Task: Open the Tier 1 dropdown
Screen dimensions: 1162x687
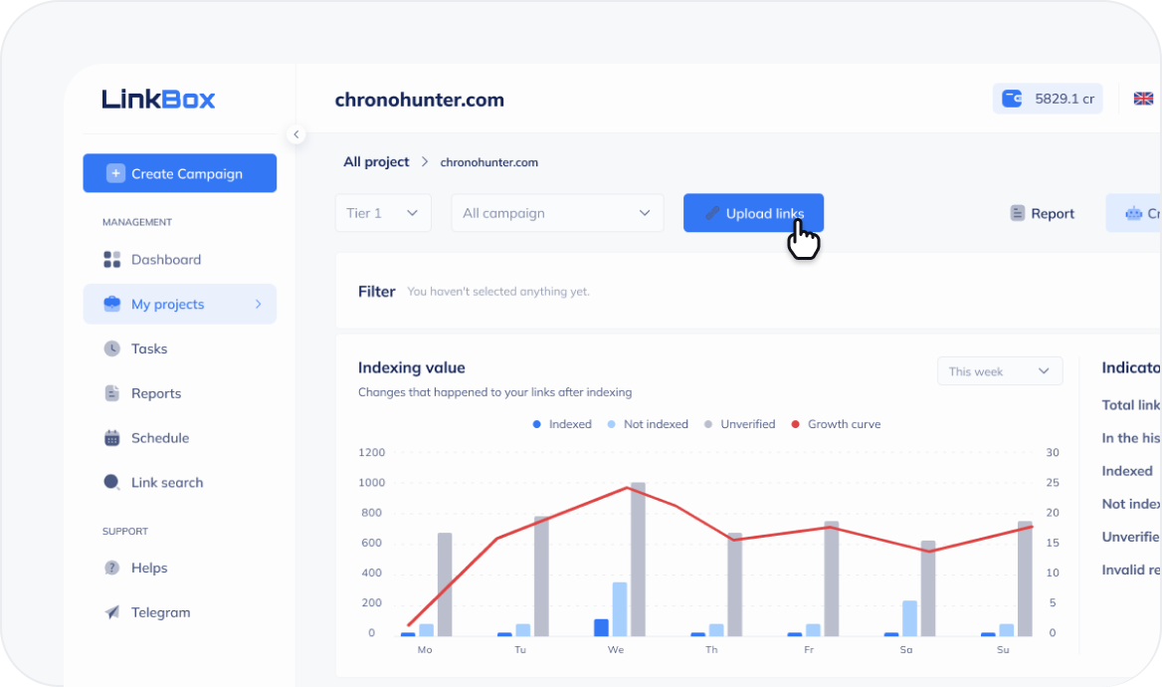Action: pos(383,213)
